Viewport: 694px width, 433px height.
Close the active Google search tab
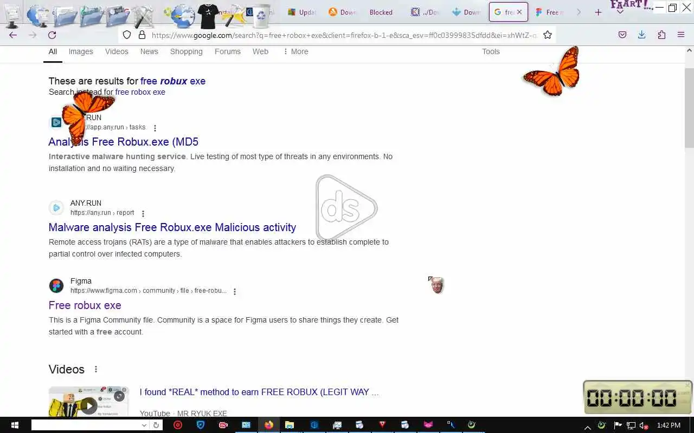(519, 12)
